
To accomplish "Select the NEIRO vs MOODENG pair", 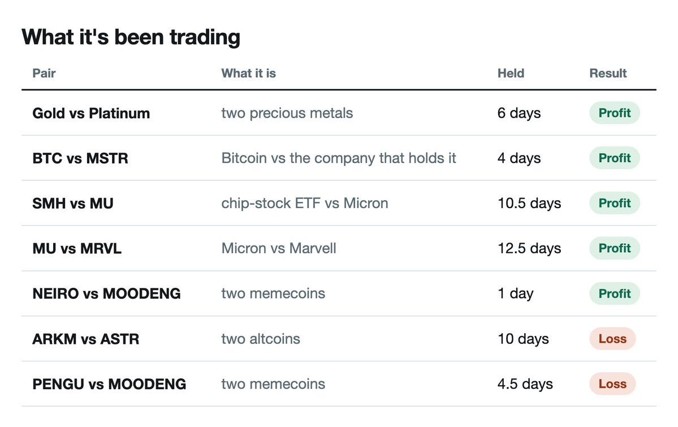I will pyautogui.click(x=106, y=294).
